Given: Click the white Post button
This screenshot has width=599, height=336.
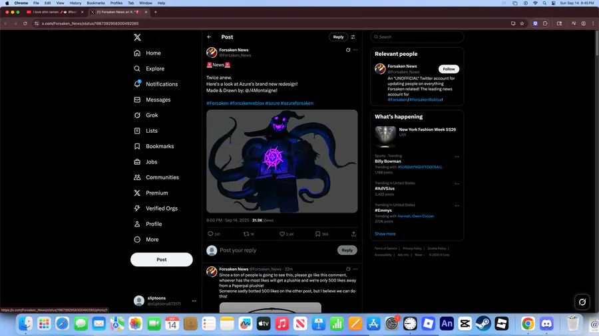Looking at the screenshot, I should pyautogui.click(x=162, y=260).
